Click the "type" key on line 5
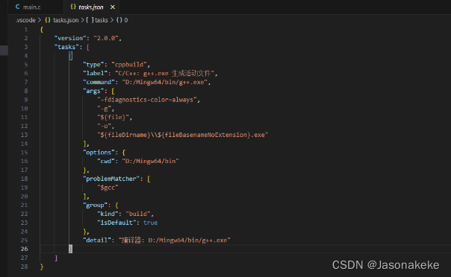Screen dimensions: 451x277 point(93,65)
